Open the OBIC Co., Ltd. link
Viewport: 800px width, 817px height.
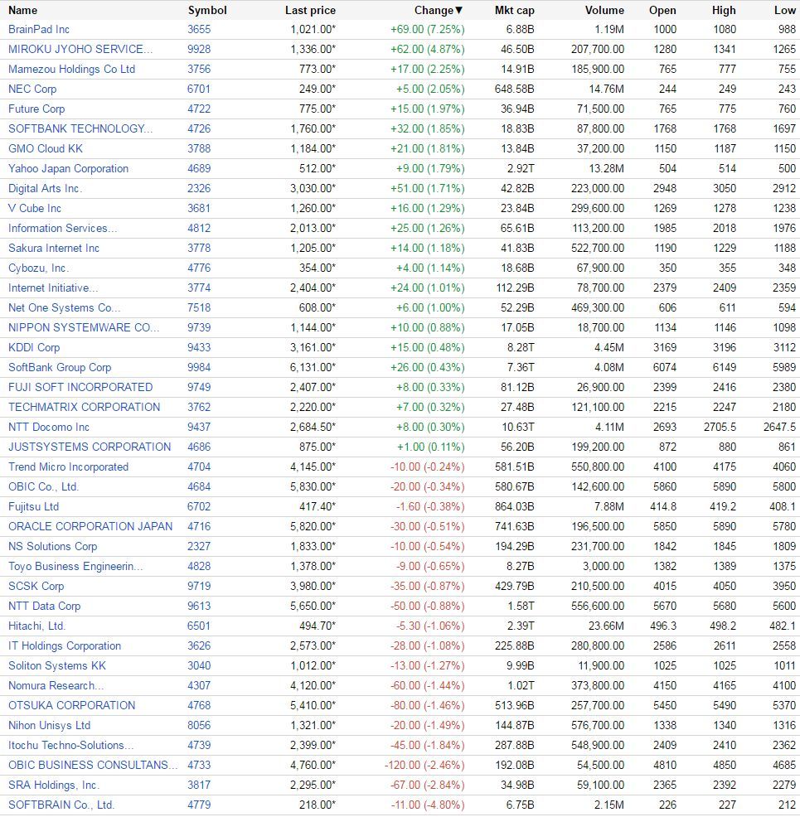[43, 486]
